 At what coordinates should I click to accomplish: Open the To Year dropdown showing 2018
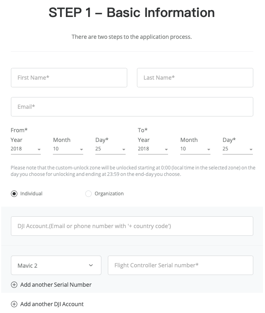pyautogui.click(x=153, y=149)
